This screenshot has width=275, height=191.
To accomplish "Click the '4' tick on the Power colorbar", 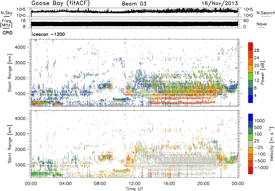I will [255, 95].
